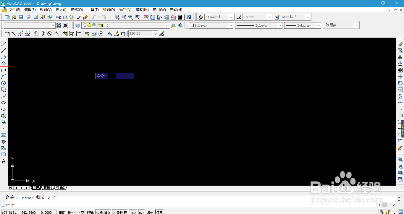Switch to the 布局1 layout tab
This screenshot has height=214, width=404.
point(48,188)
